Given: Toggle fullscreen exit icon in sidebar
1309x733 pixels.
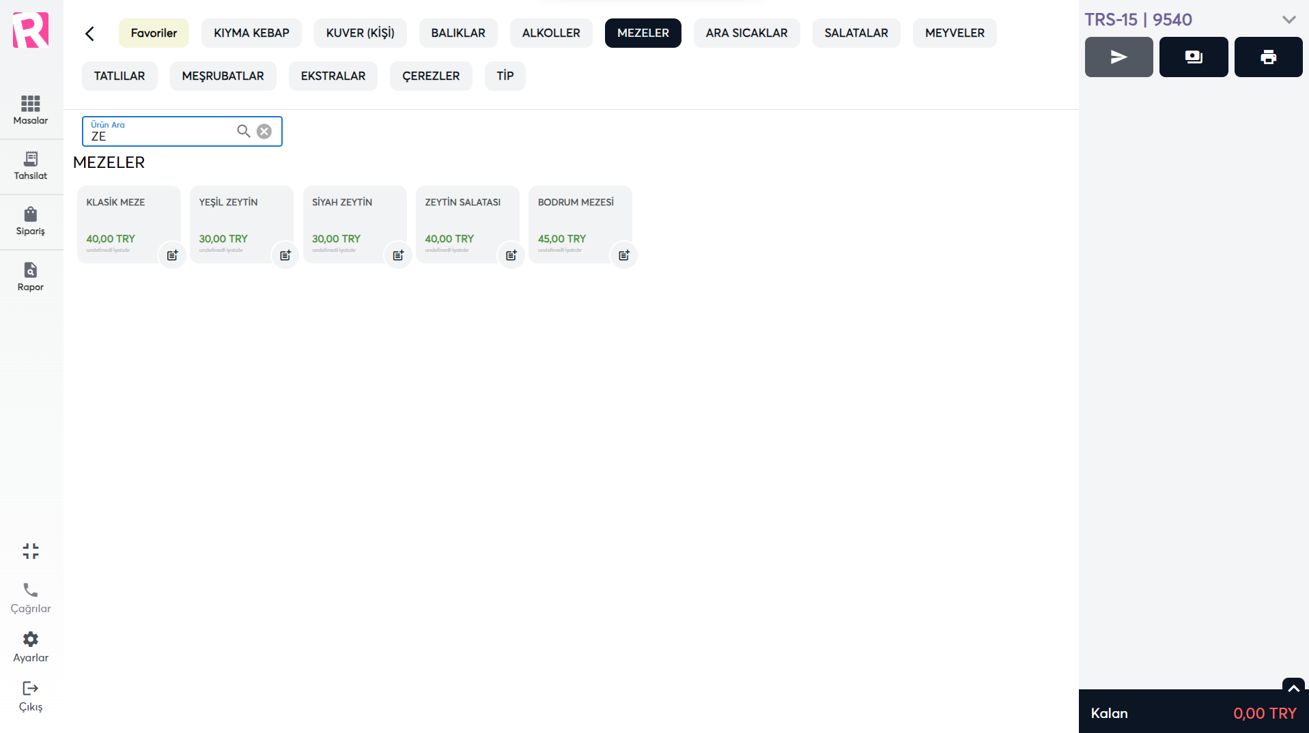Looking at the screenshot, I should [31, 551].
